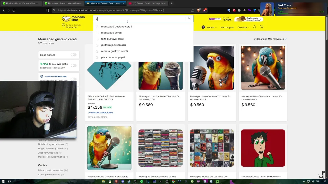This screenshot has height=184, width=328.
Task: Expand the Favoritos dropdown
Action: tap(243, 27)
